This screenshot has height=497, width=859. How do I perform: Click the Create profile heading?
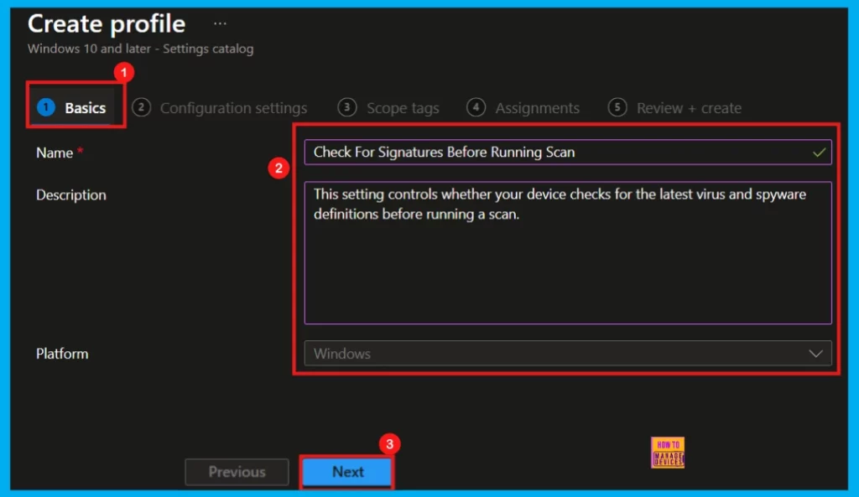click(107, 23)
